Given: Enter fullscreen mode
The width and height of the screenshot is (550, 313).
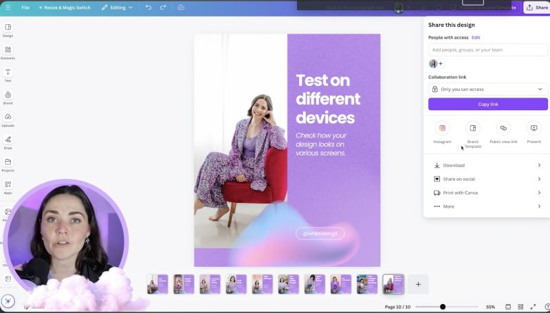Looking at the screenshot, I should pos(533,307).
